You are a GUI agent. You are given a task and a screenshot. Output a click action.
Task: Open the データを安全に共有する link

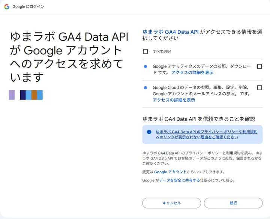[x=179, y=180]
